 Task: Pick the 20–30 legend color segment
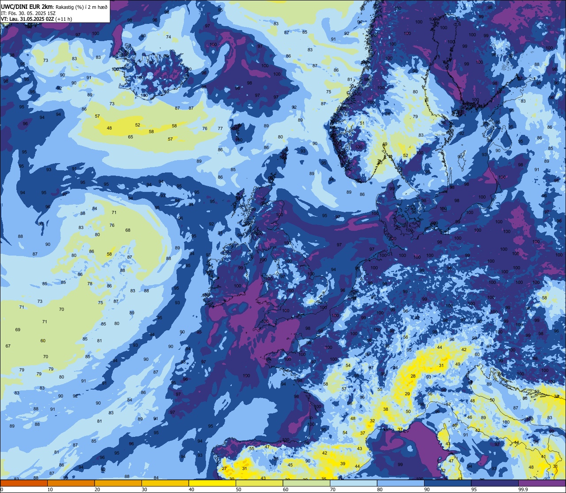point(118,483)
